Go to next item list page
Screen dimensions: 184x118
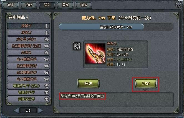(x=40, y=111)
